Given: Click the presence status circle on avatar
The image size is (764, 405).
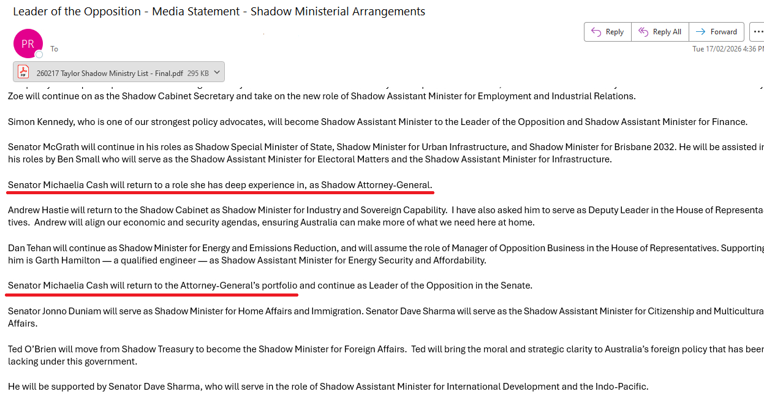Looking at the screenshot, I should tap(39, 55).
